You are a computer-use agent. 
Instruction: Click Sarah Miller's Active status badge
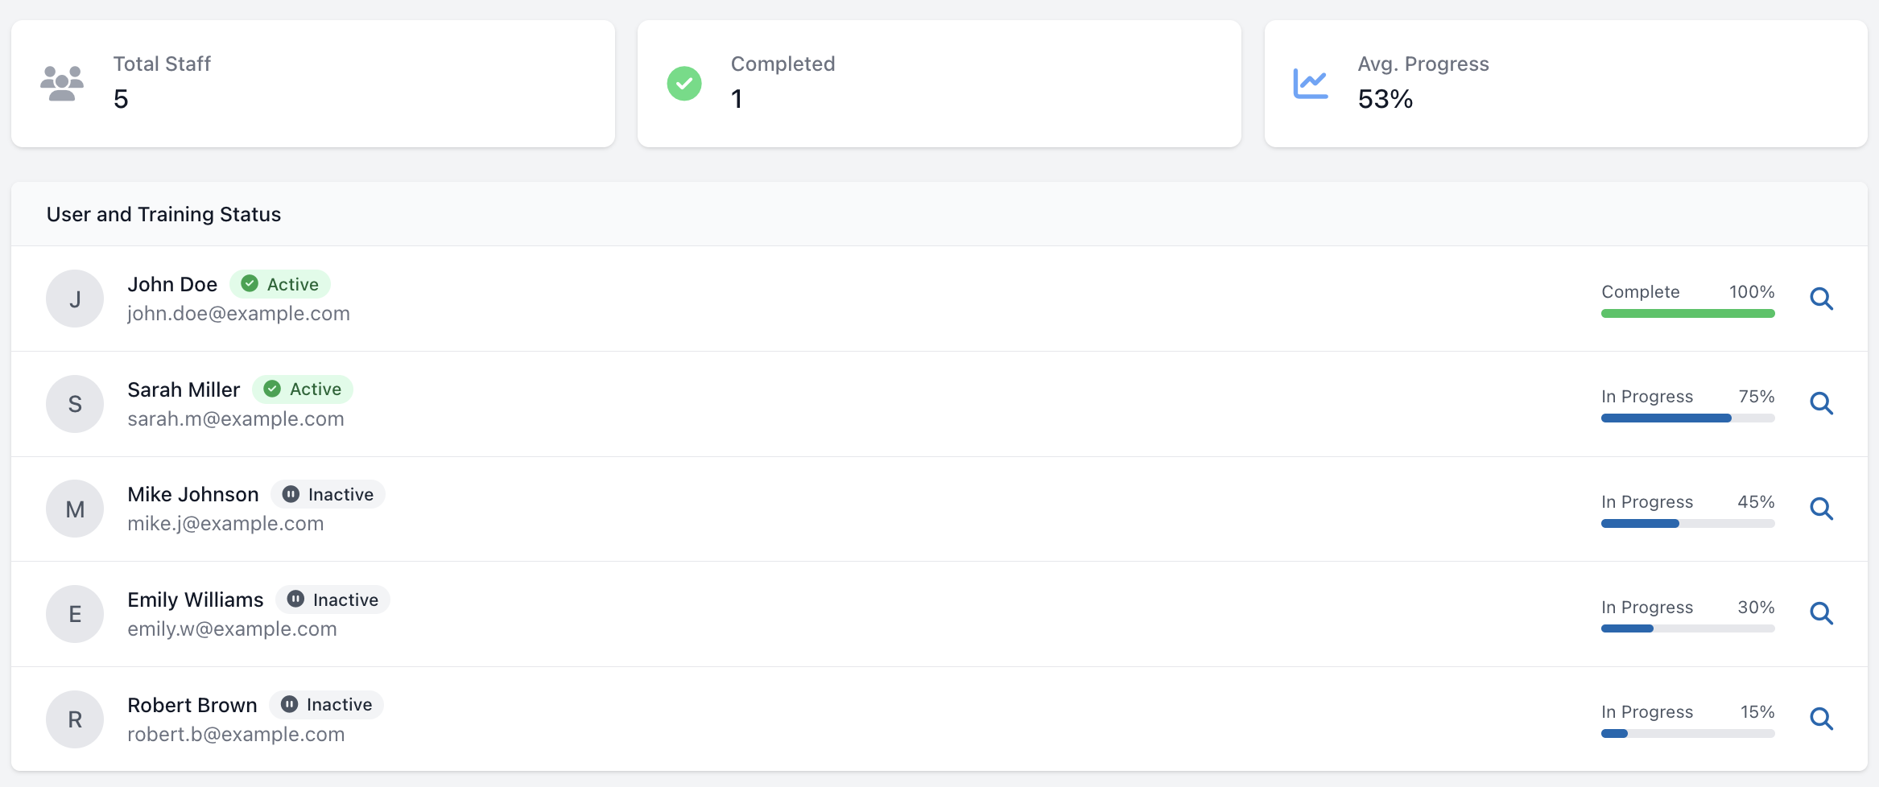(x=303, y=389)
